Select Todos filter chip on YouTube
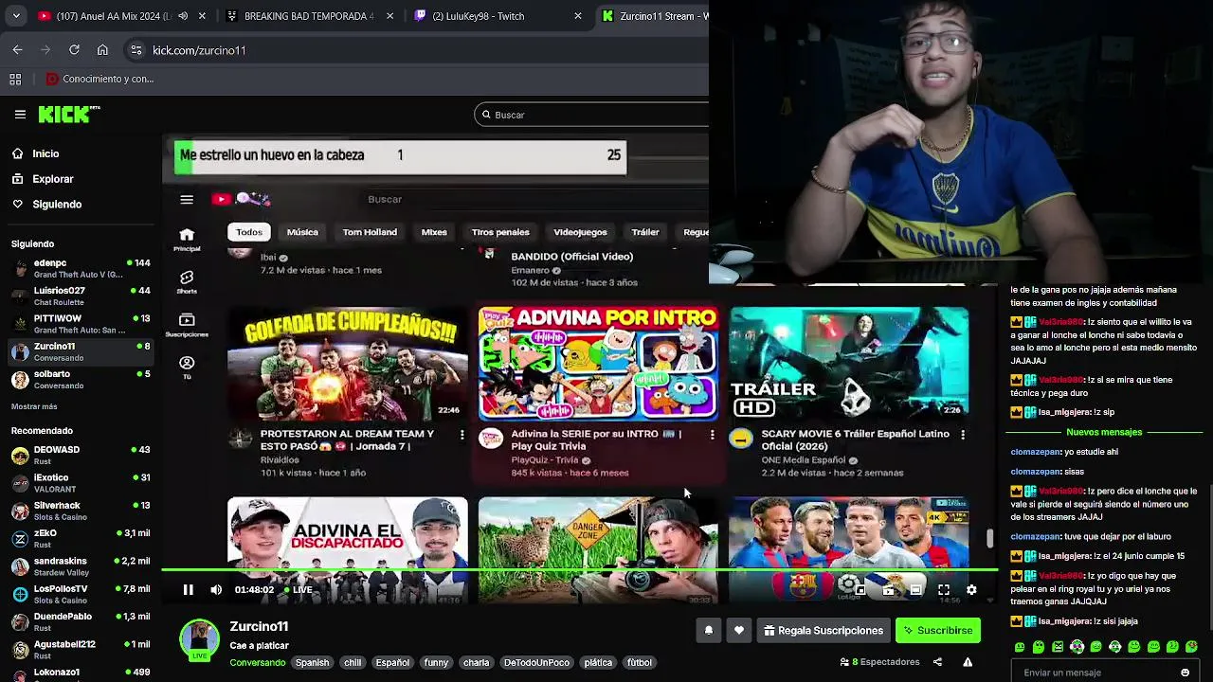The image size is (1213, 682). click(x=249, y=232)
